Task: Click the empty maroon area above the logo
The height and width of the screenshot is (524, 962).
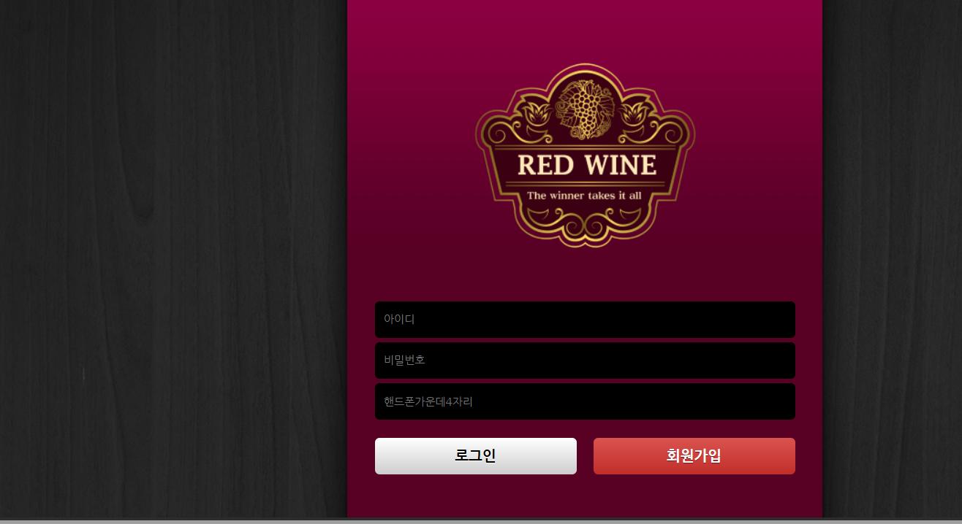Action: [x=585, y=29]
